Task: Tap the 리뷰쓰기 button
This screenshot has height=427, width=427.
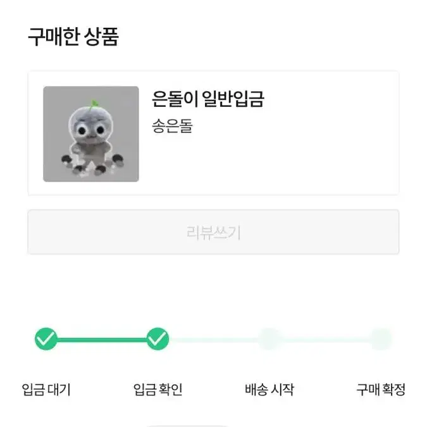Action: [214, 232]
